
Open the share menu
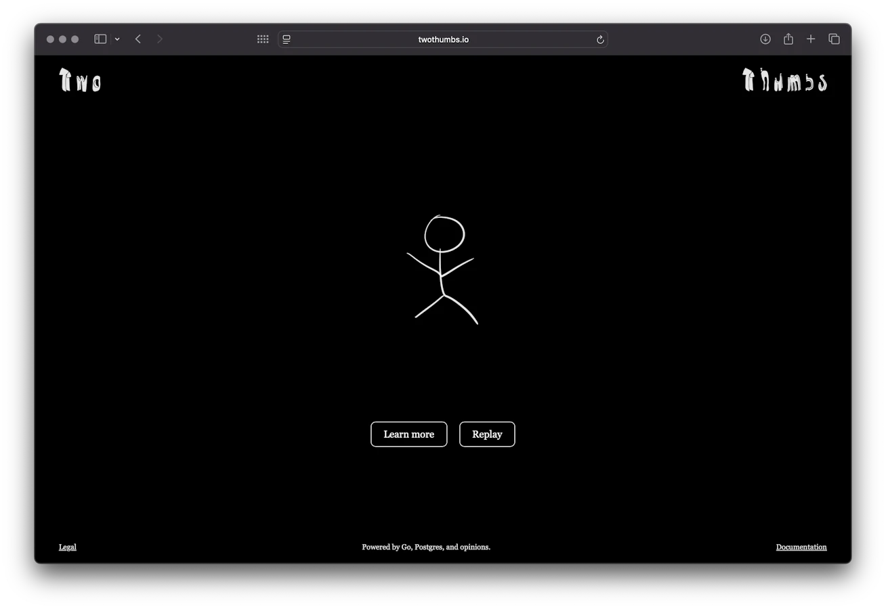788,39
